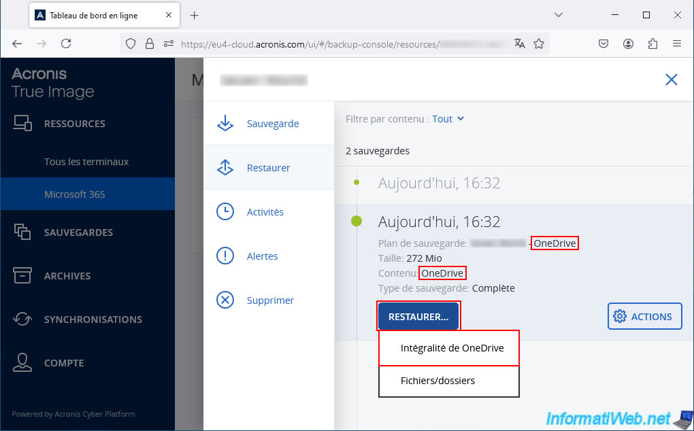
Task: Open the Activités section
Action: pos(269,211)
